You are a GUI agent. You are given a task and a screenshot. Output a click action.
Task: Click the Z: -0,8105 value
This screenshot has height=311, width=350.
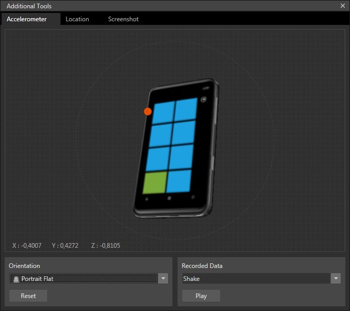coord(106,246)
